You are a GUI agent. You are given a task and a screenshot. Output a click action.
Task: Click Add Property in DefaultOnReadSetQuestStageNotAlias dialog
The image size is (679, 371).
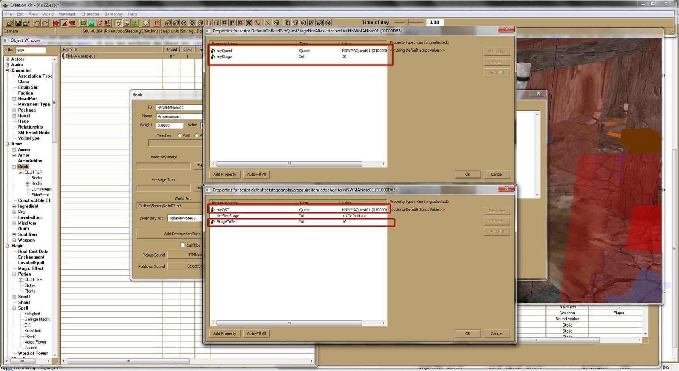pyautogui.click(x=225, y=175)
